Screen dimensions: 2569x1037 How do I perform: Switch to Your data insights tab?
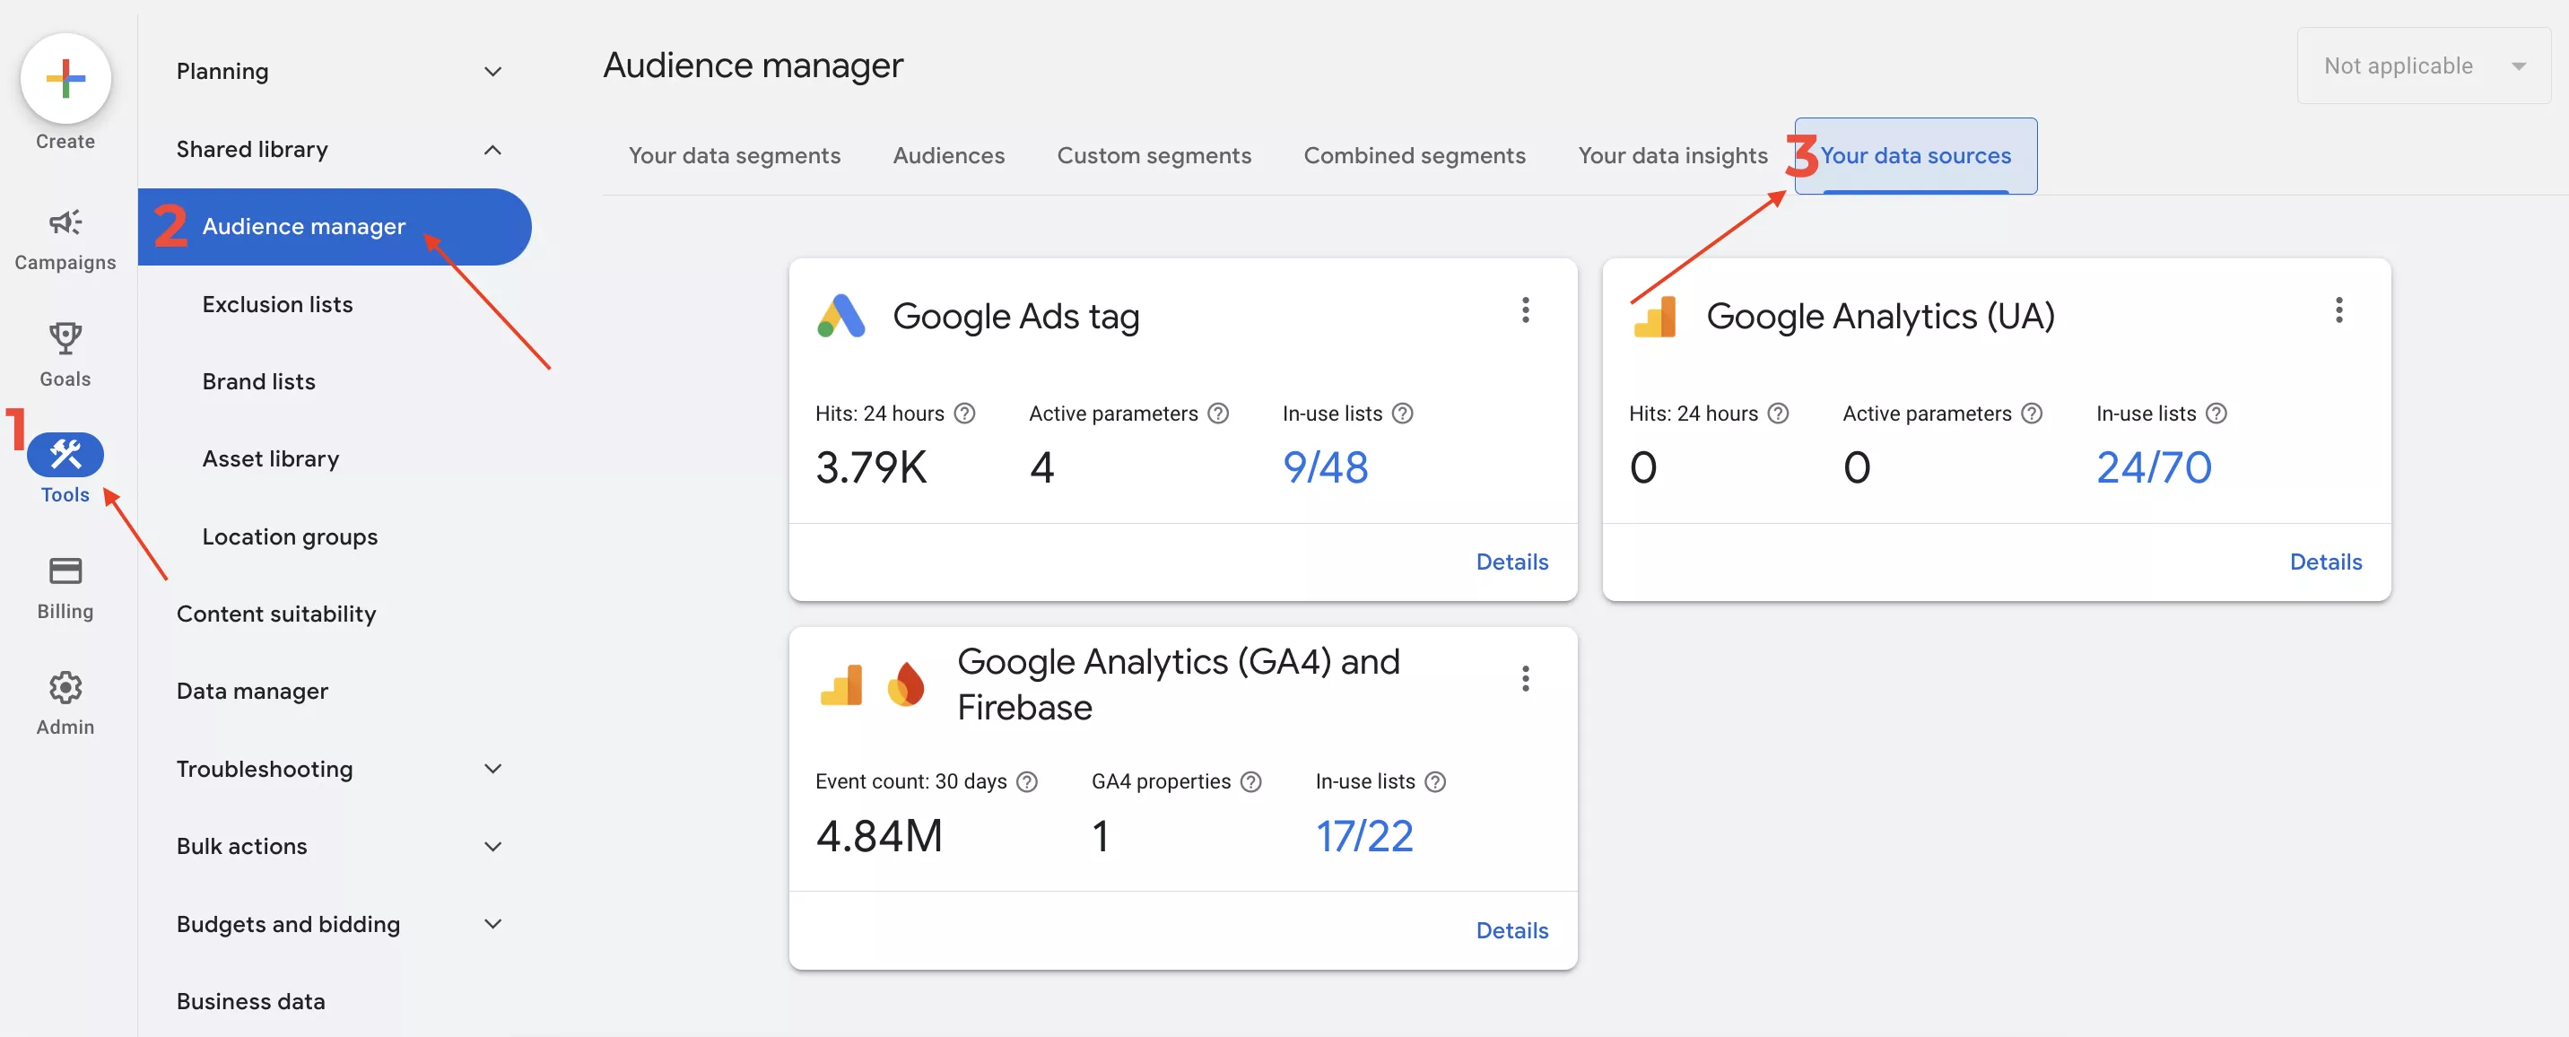(1672, 155)
